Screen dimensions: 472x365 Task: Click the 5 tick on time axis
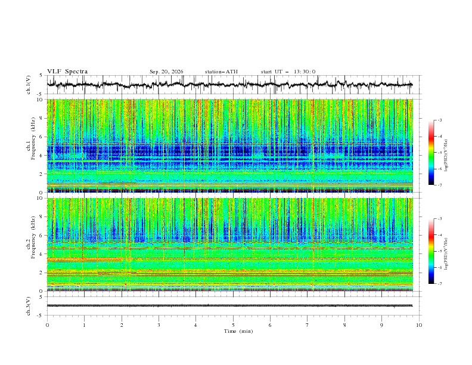tap(233, 325)
